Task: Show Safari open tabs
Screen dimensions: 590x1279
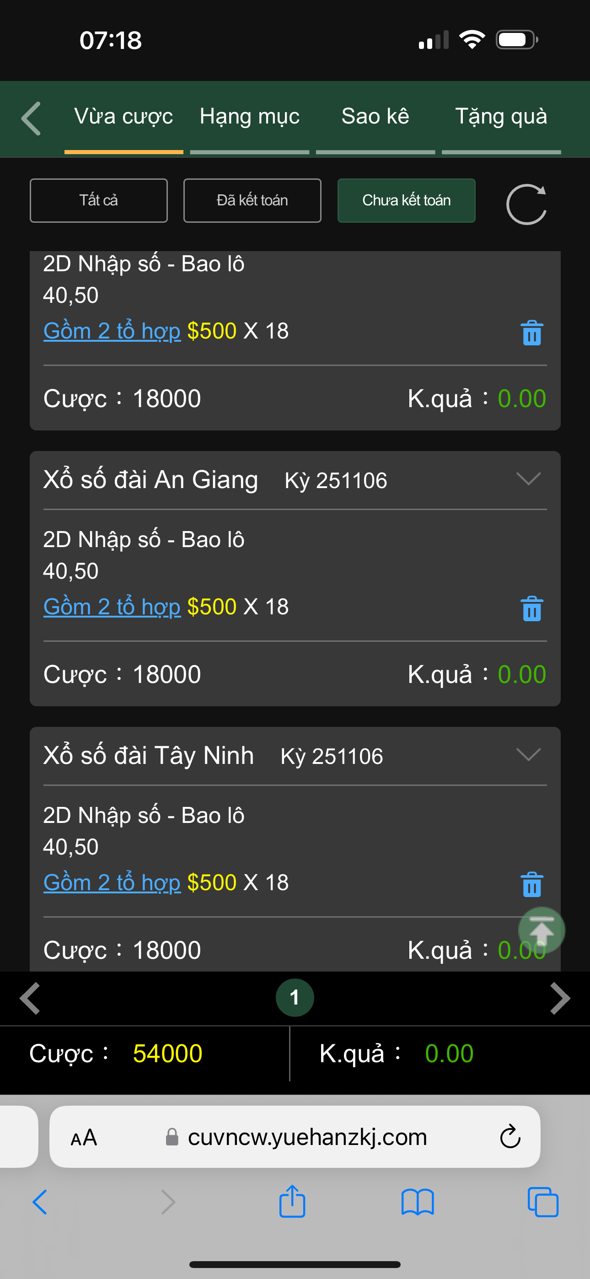Action: click(x=542, y=1203)
